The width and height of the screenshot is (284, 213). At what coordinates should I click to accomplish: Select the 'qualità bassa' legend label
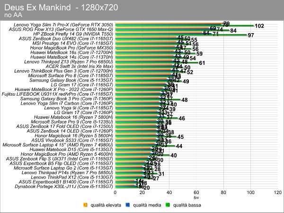(x=187, y=205)
